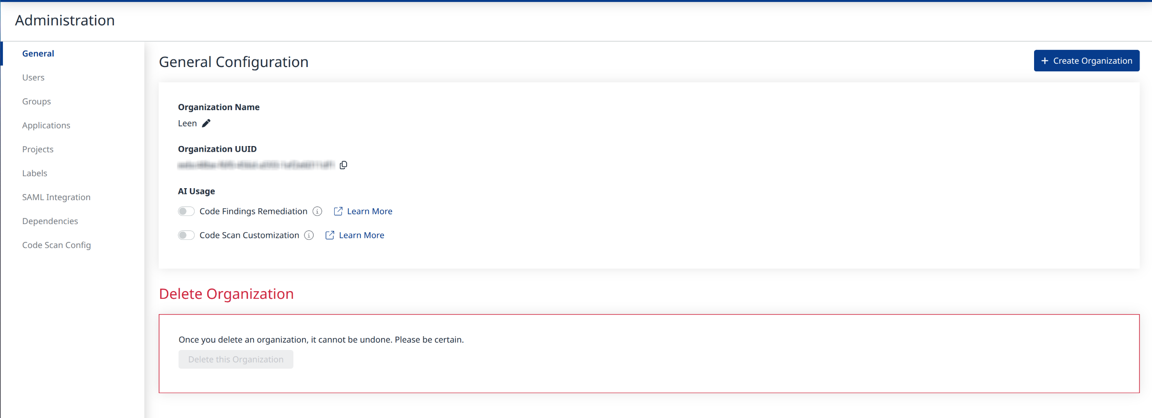Navigate to the Projects section

tap(38, 149)
